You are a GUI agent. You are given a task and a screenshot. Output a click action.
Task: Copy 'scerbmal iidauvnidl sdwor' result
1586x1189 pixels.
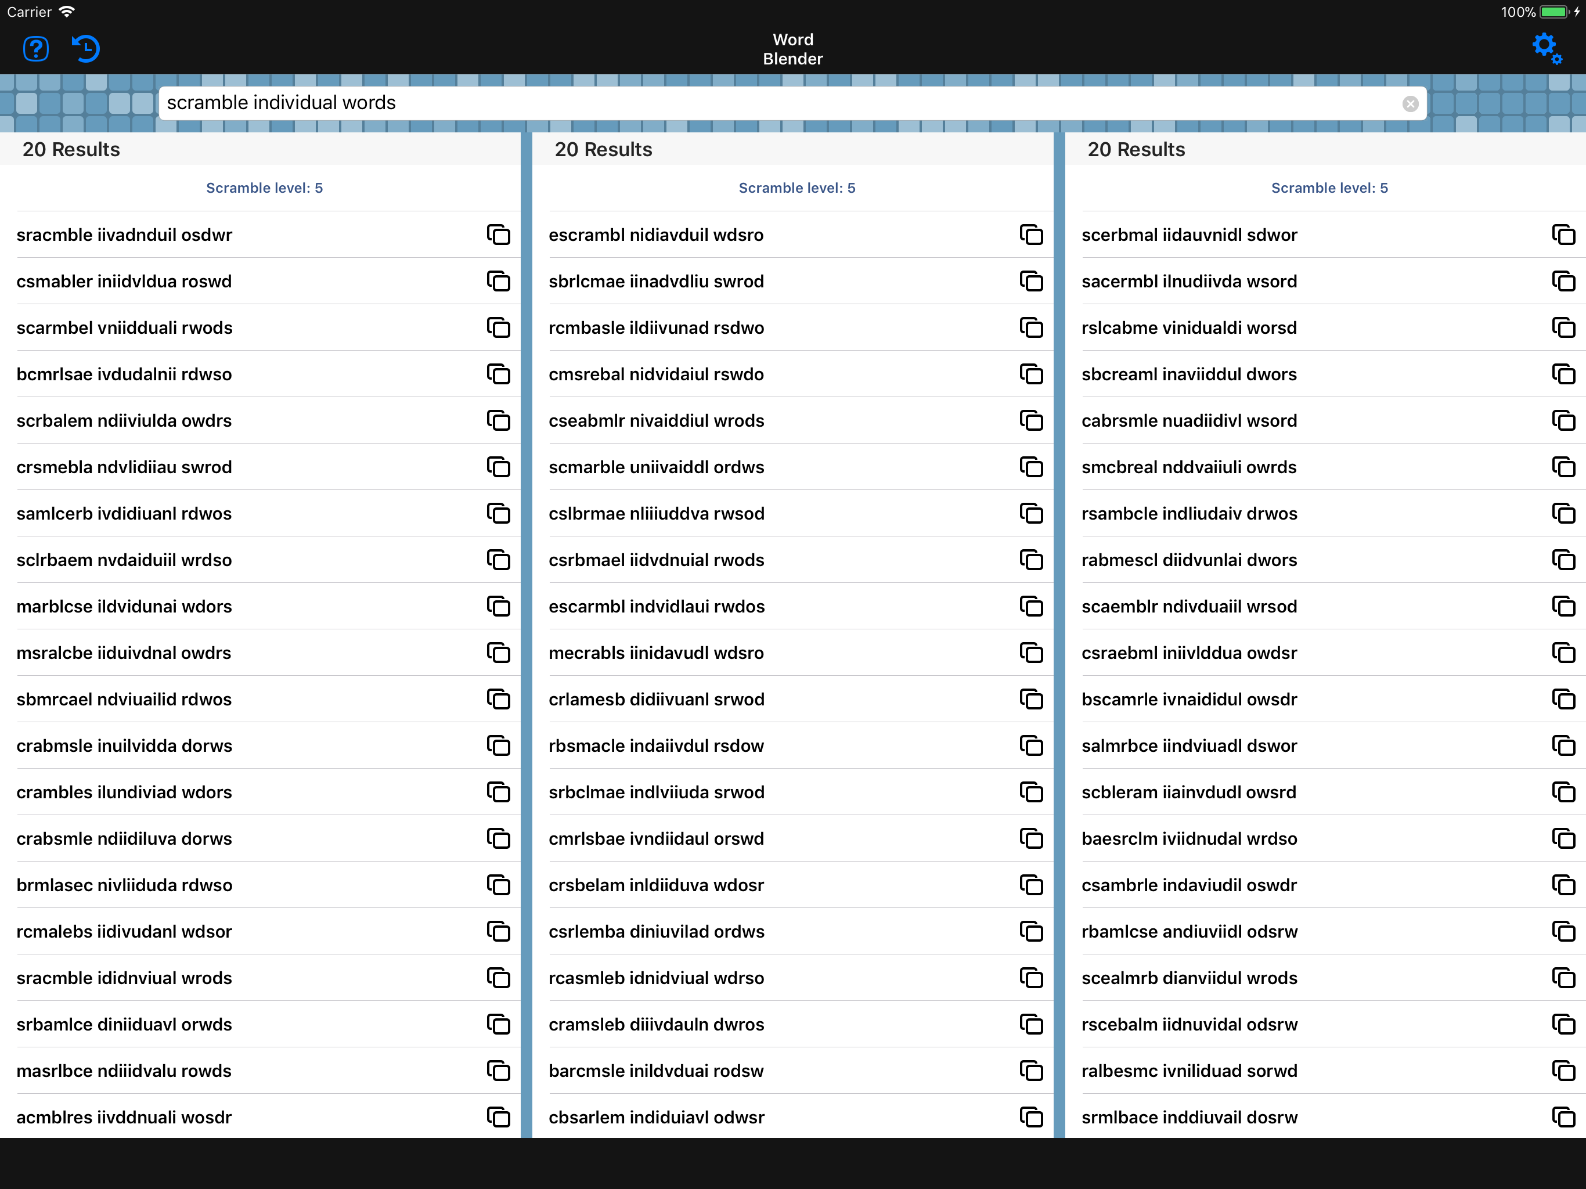click(x=1563, y=235)
